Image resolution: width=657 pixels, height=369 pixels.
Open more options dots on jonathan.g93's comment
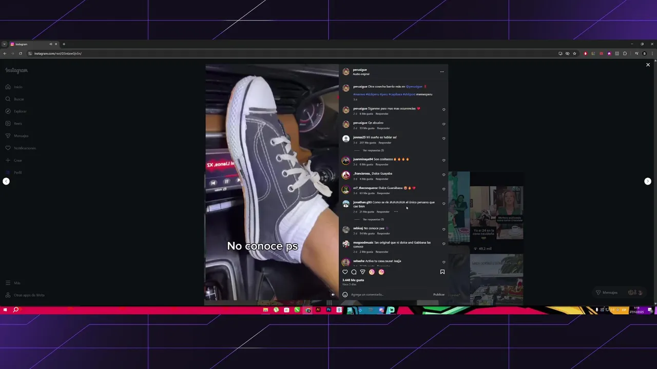tap(396, 212)
